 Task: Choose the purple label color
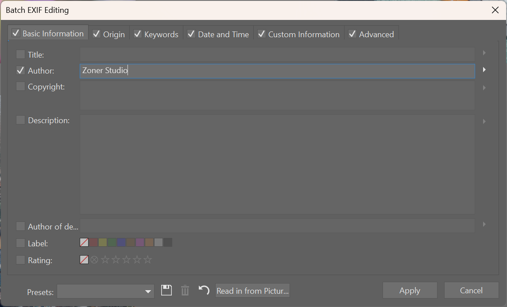click(x=139, y=242)
